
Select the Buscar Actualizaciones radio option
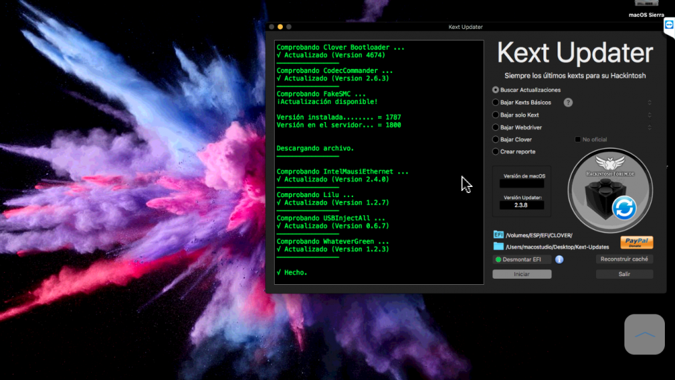(x=495, y=90)
